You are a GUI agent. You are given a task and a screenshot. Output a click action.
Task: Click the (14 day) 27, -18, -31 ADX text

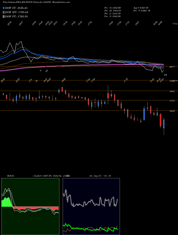click(x=100, y=176)
